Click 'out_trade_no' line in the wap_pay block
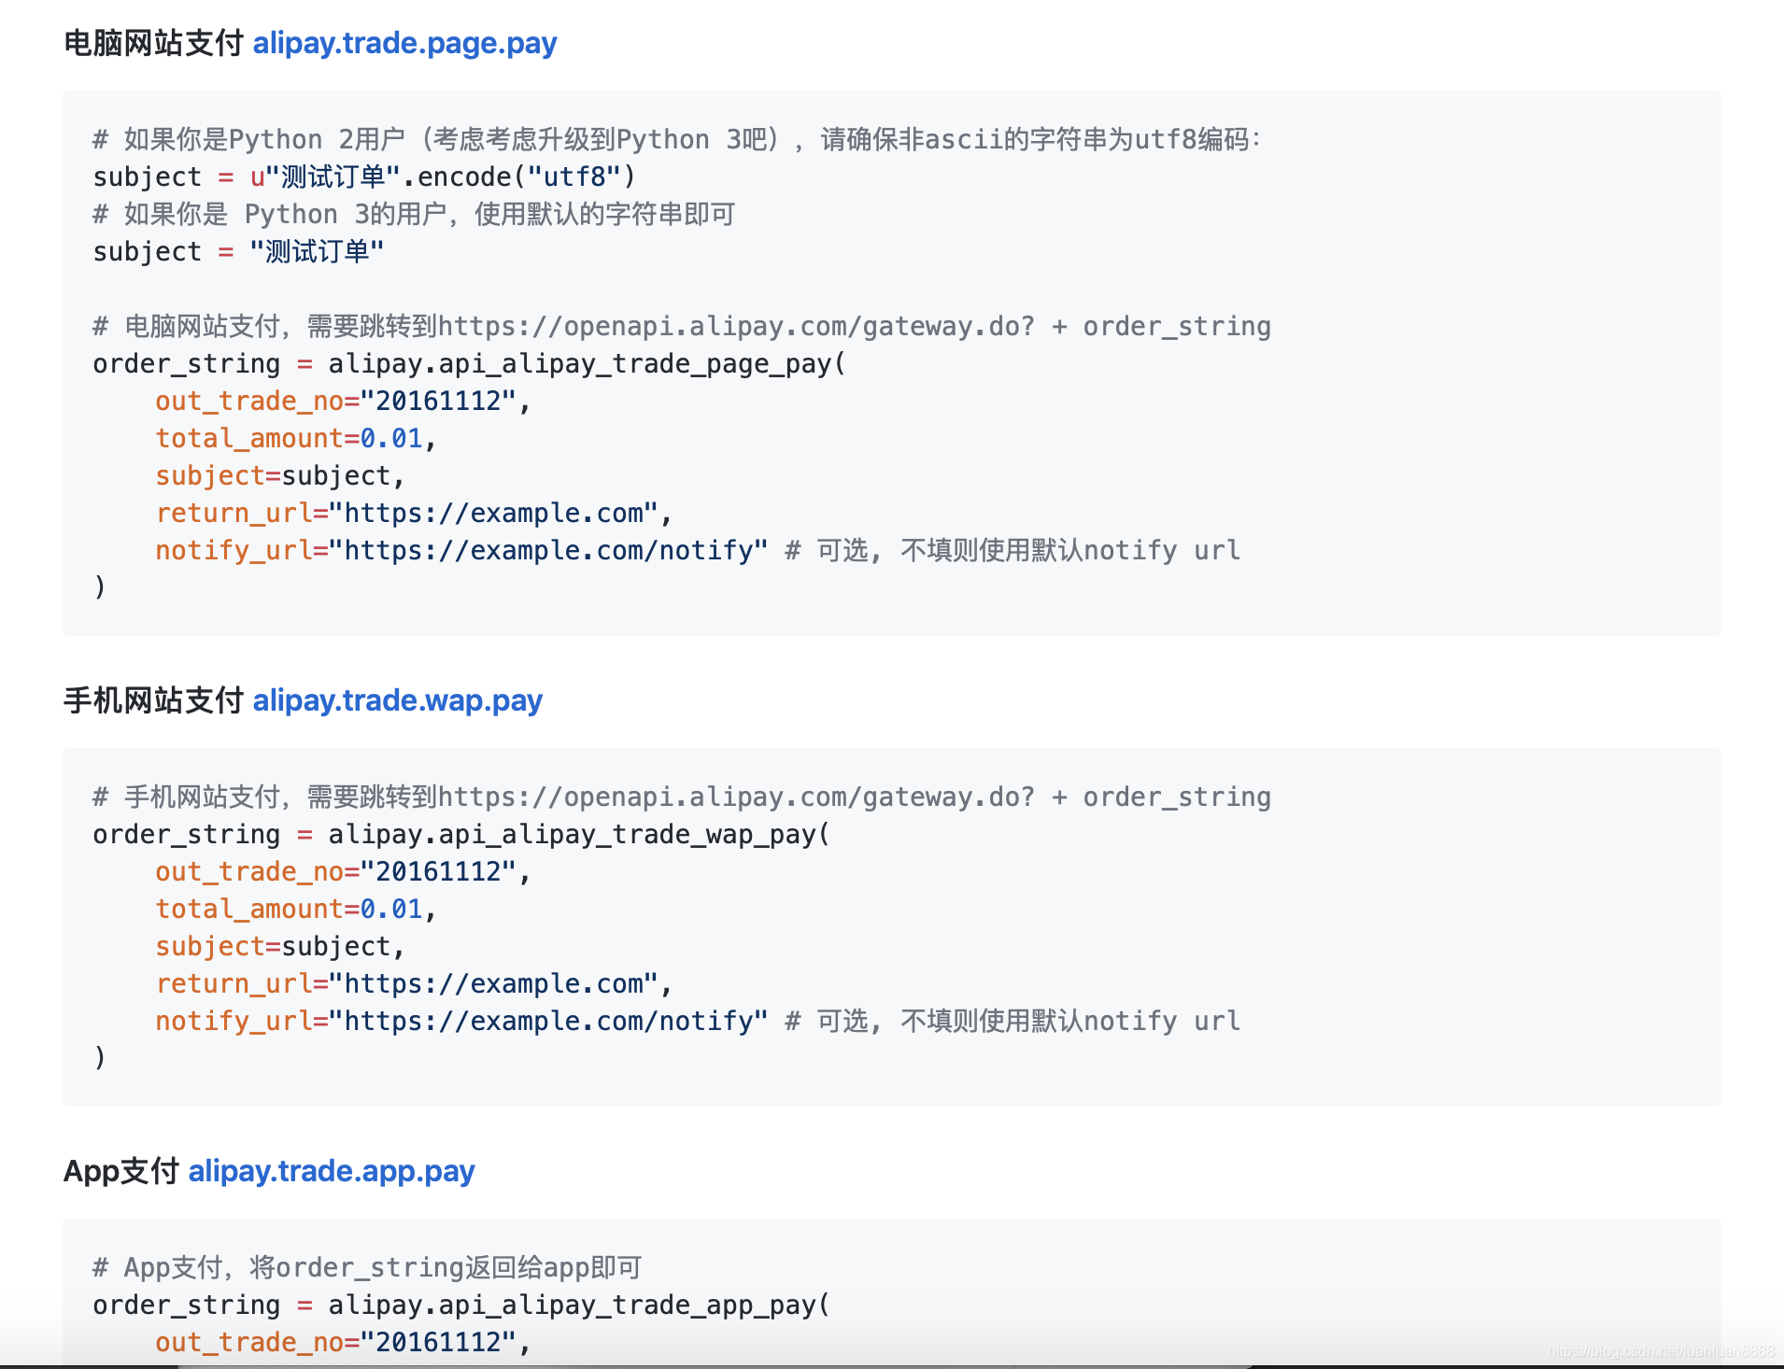 point(343,871)
